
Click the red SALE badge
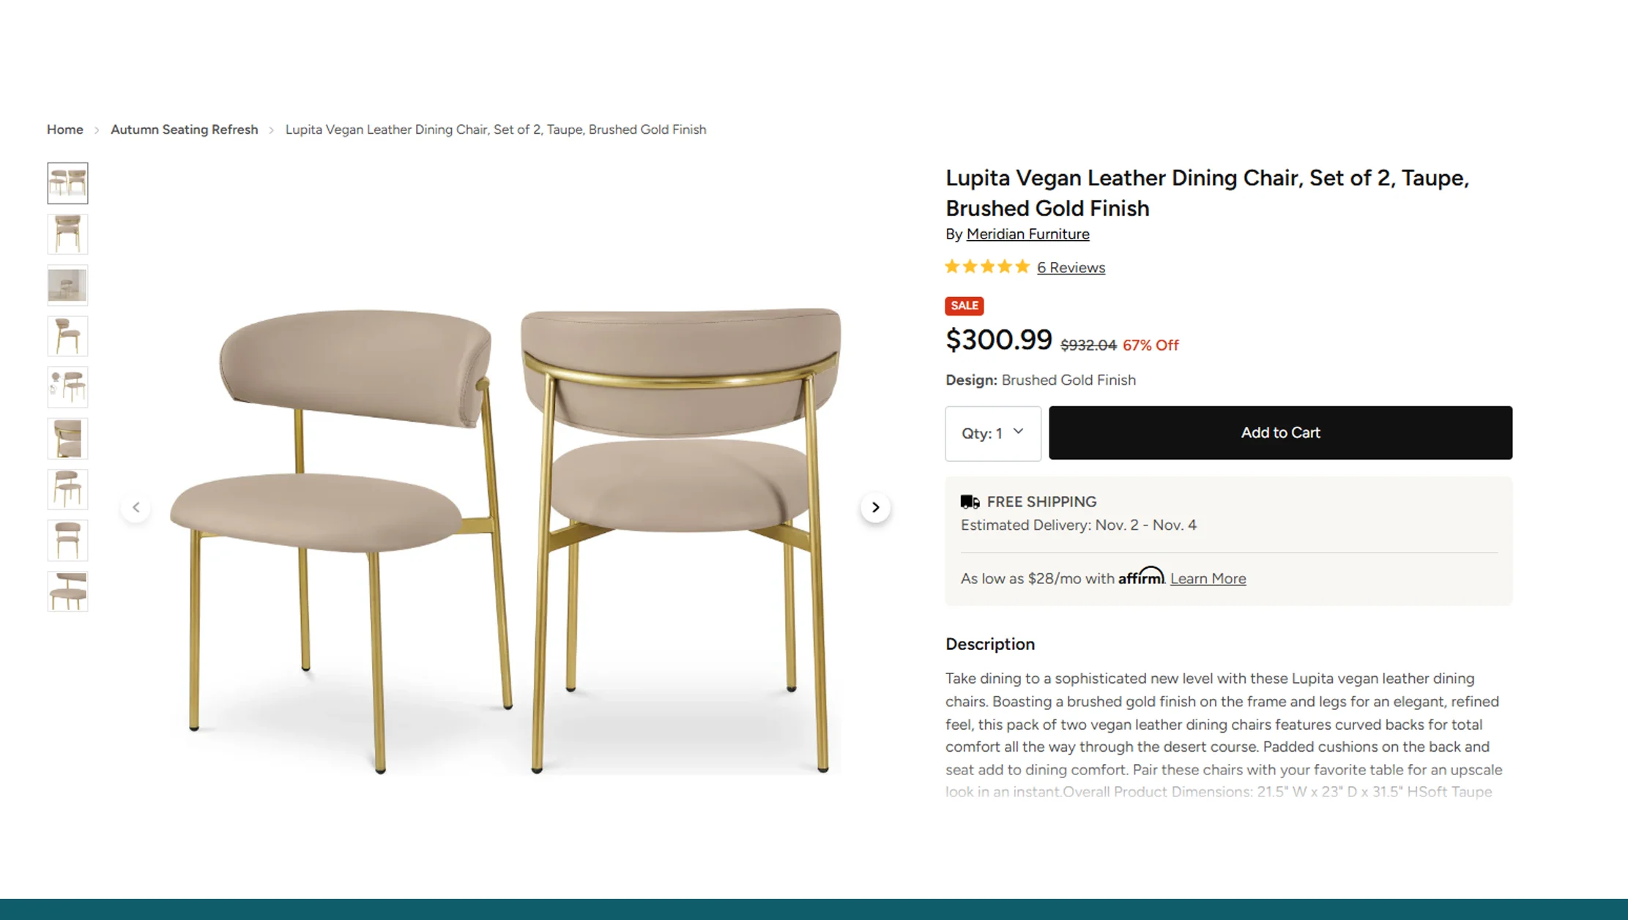click(x=964, y=306)
